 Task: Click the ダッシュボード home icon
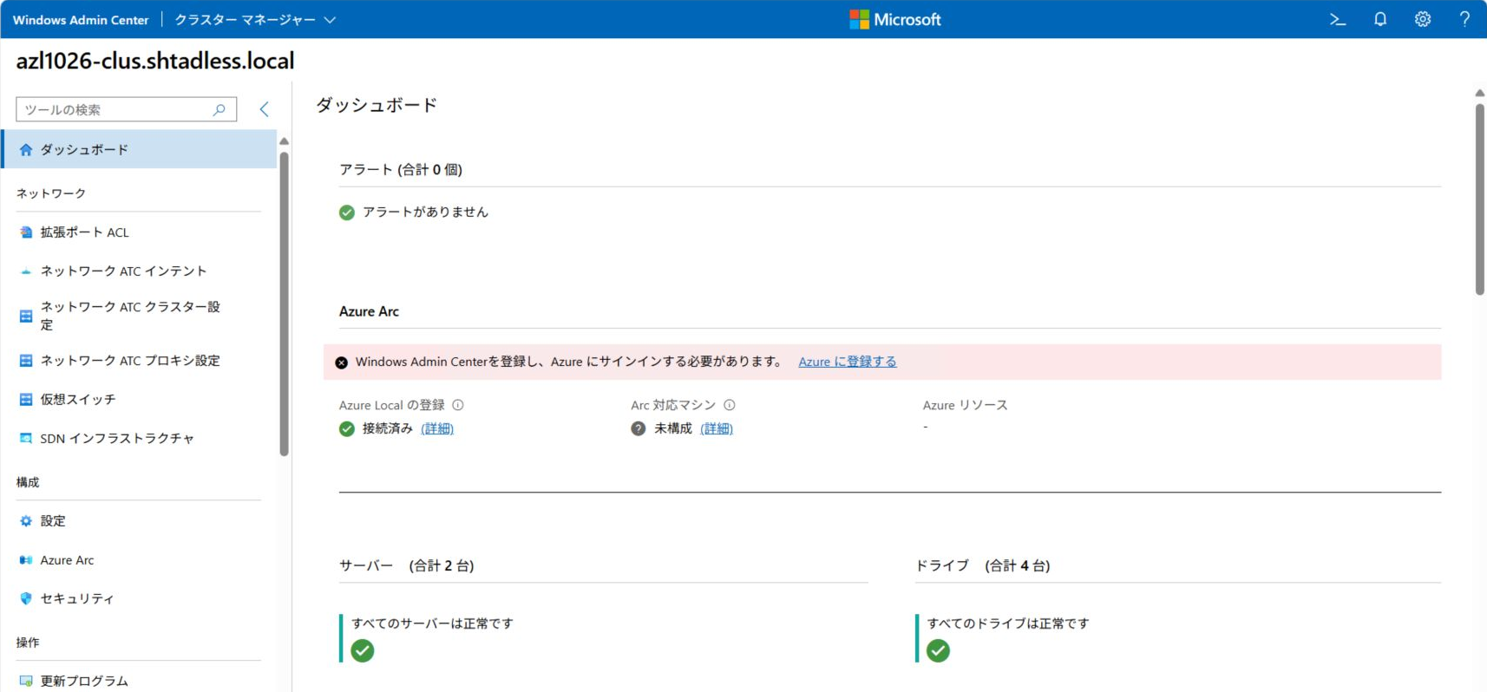[x=26, y=150]
